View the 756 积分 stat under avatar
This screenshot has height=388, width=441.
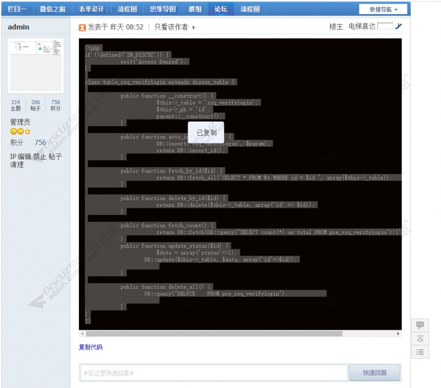pyautogui.click(x=55, y=105)
